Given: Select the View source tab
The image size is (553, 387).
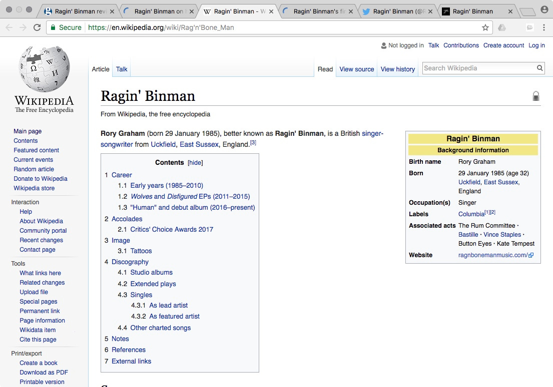Looking at the screenshot, I should pyautogui.click(x=356, y=69).
